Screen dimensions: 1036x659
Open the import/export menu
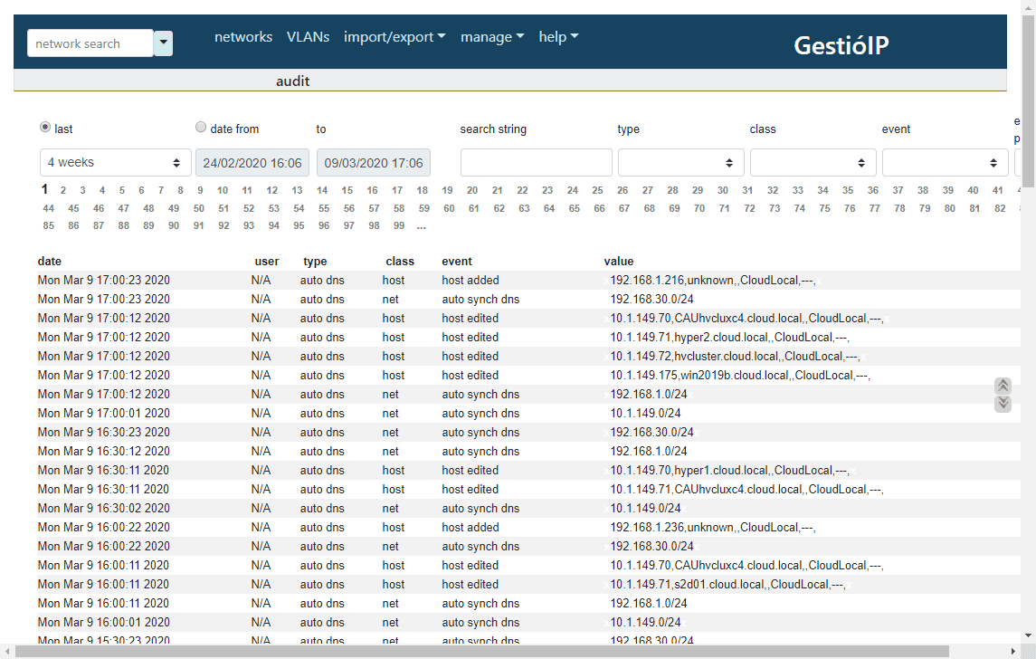coord(394,37)
